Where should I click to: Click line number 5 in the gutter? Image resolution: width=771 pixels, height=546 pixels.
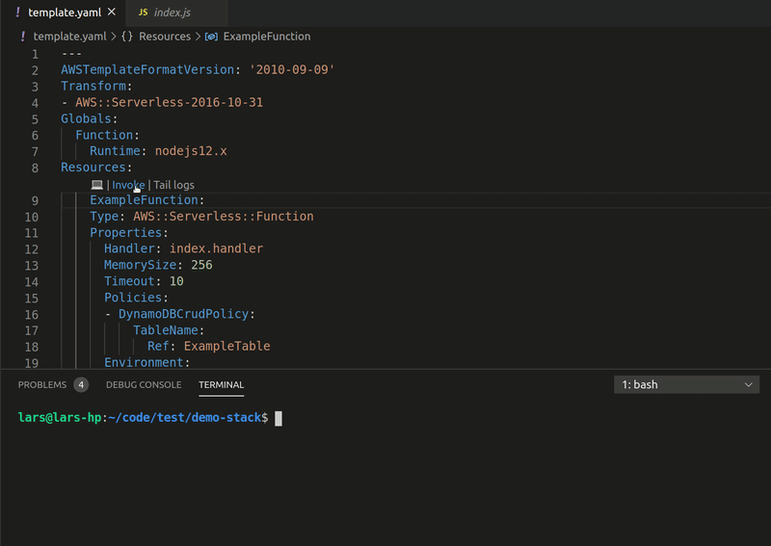click(x=35, y=119)
